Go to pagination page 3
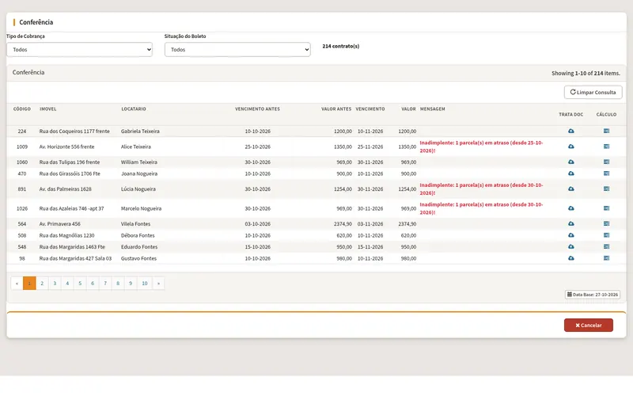Viewport: 633px width, 396px height. click(55, 284)
